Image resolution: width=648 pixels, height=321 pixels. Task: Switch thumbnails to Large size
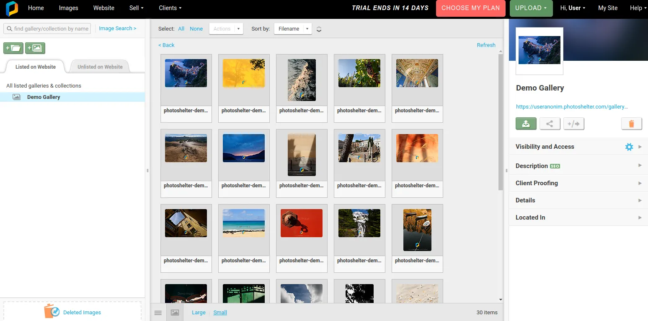(x=199, y=313)
